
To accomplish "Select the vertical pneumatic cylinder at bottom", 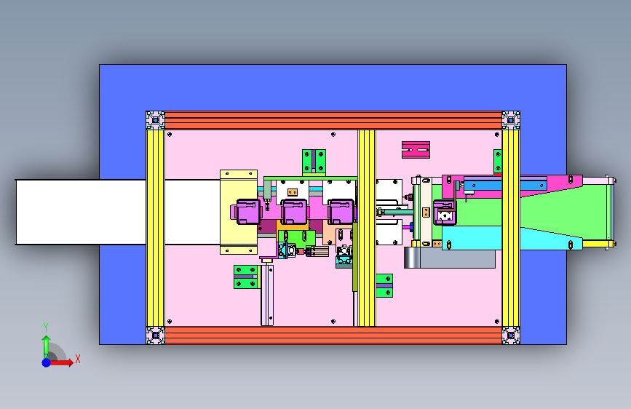I will (x=267, y=294).
